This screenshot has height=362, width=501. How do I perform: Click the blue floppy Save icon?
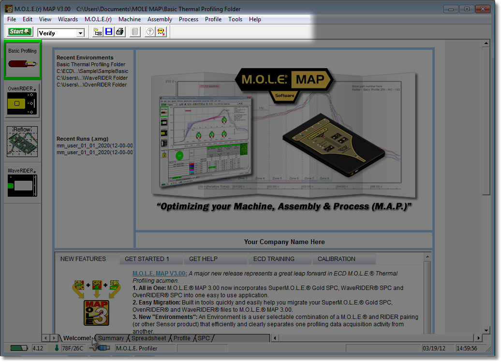pyautogui.click(x=109, y=32)
